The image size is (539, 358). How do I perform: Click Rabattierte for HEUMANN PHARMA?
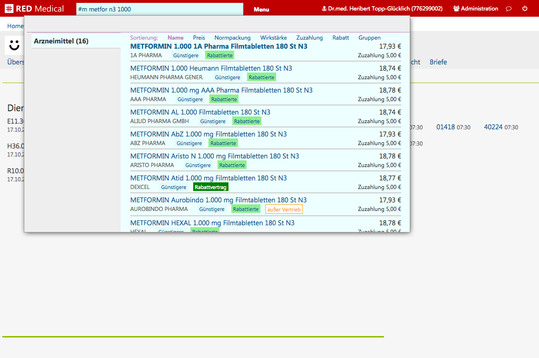pyautogui.click(x=261, y=77)
